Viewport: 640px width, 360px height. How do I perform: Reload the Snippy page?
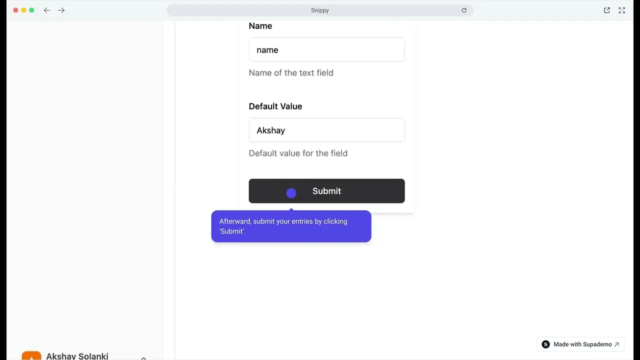464,10
